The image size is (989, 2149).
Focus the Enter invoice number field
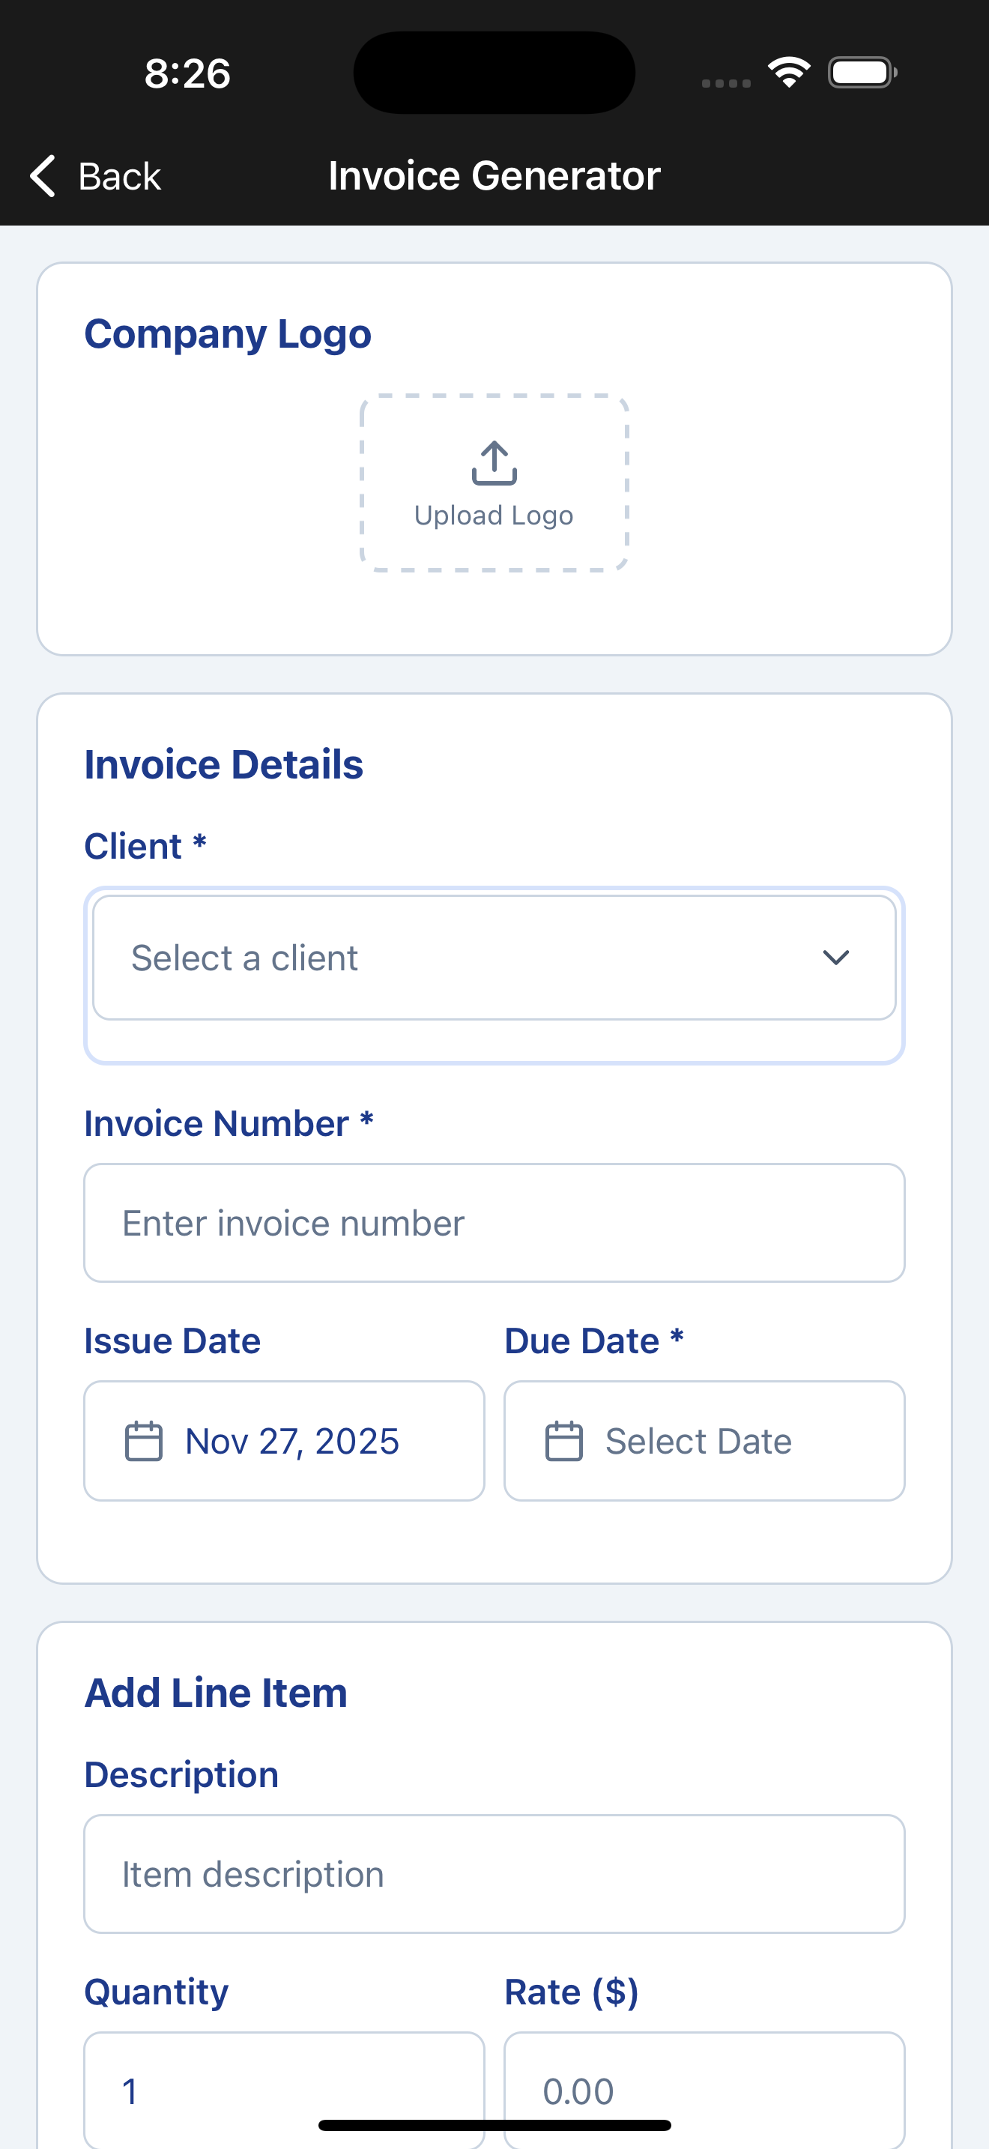(x=494, y=1223)
